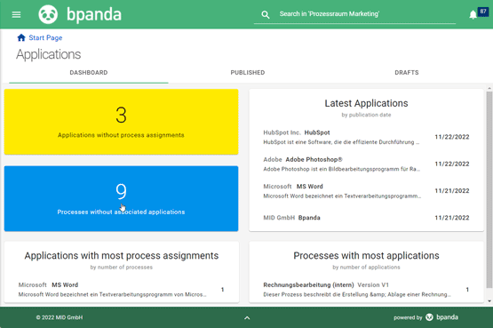This screenshot has height=328, width=493.
Task: Click the © 2022 MID GmbH footer text
Action: click(x=60, y=317)
